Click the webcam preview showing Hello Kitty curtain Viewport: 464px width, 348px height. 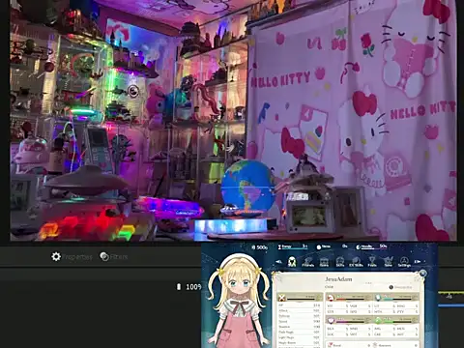[233, 120]
